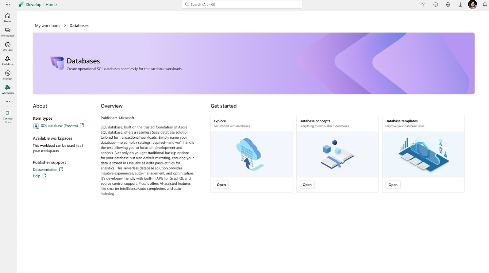Open OneLake in the left navigation

[8, 46]
